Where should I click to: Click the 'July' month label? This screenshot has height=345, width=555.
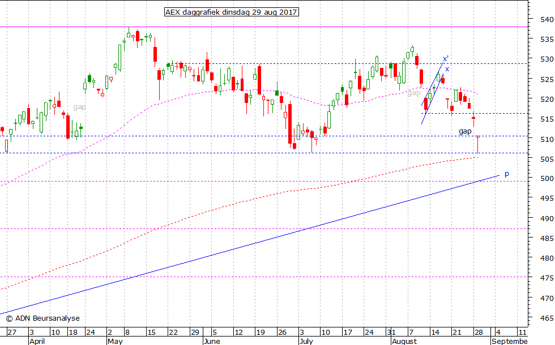306,341
